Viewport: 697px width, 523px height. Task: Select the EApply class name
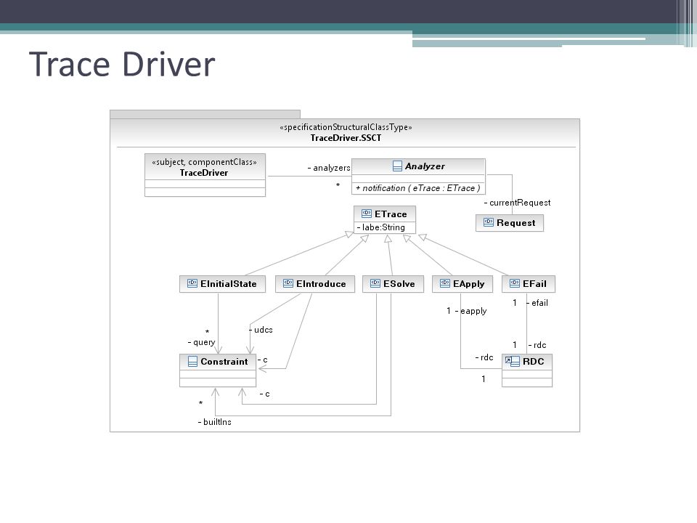468,284
